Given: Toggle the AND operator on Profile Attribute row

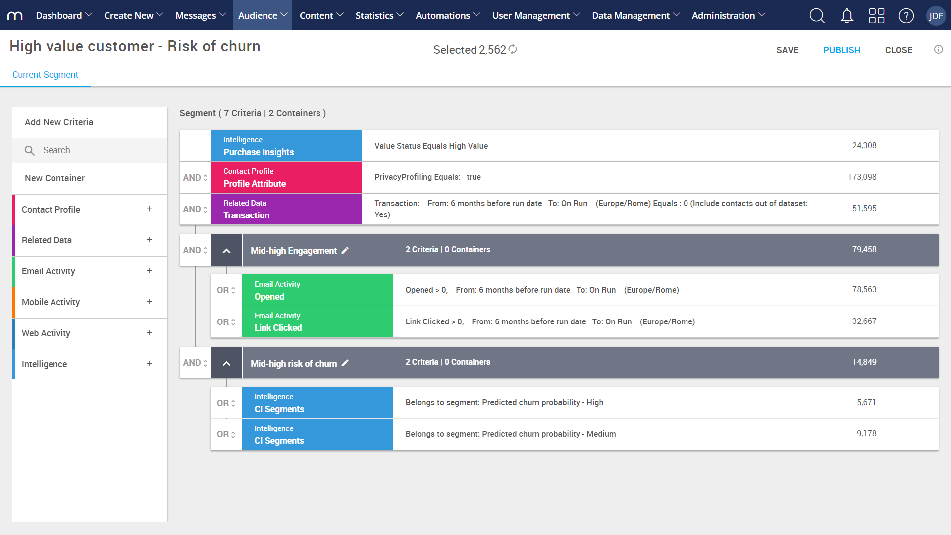Looking at the screenshot, I should (194, 177).
